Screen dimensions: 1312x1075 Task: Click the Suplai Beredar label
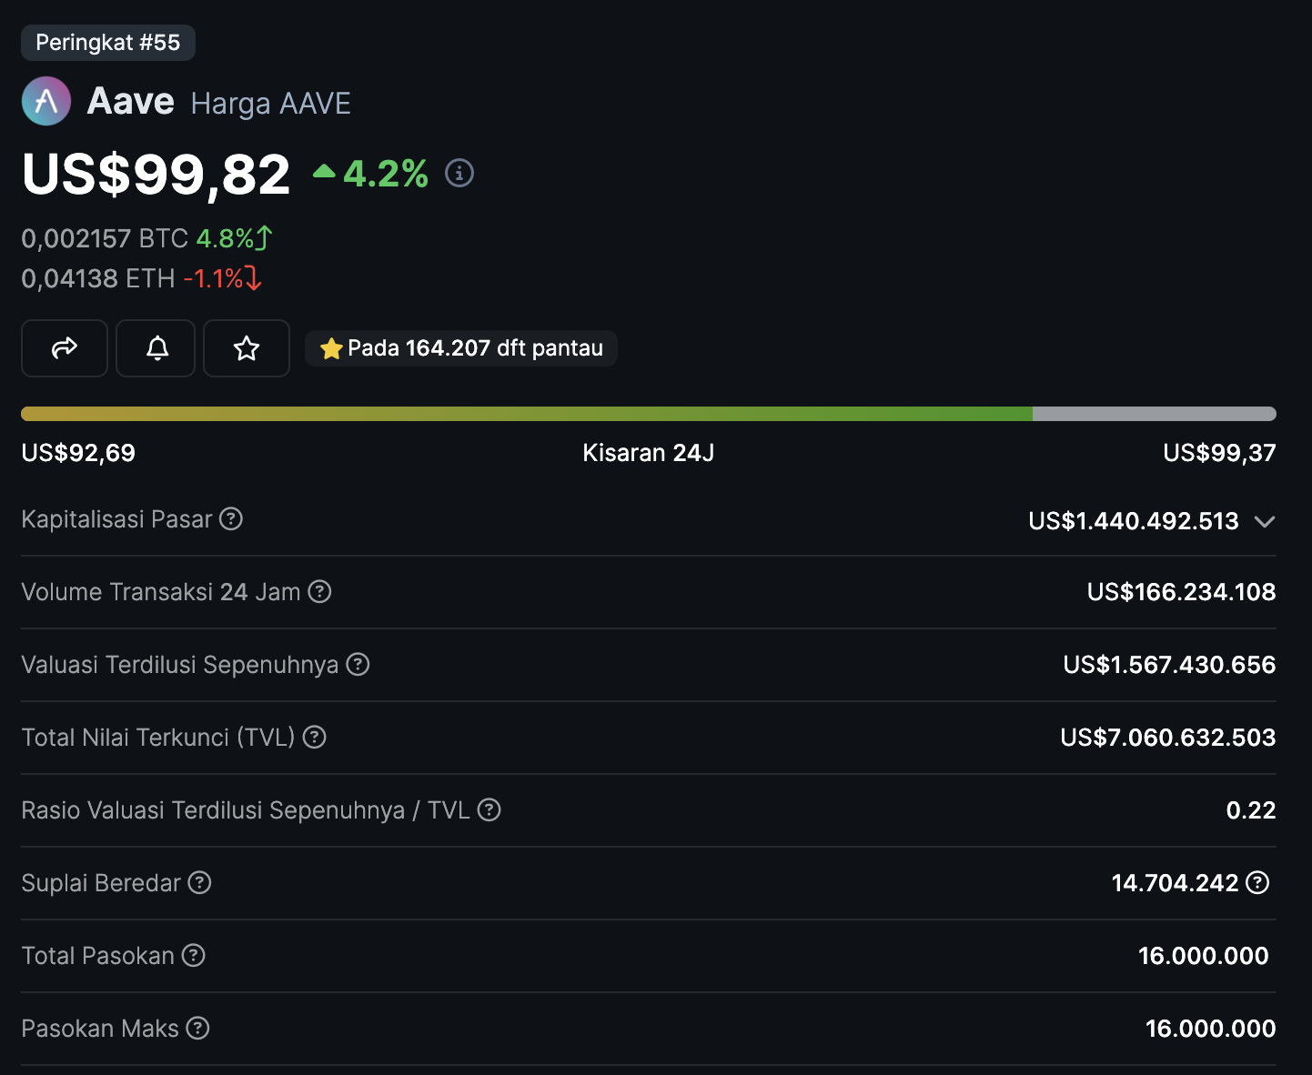pos(101,883)
